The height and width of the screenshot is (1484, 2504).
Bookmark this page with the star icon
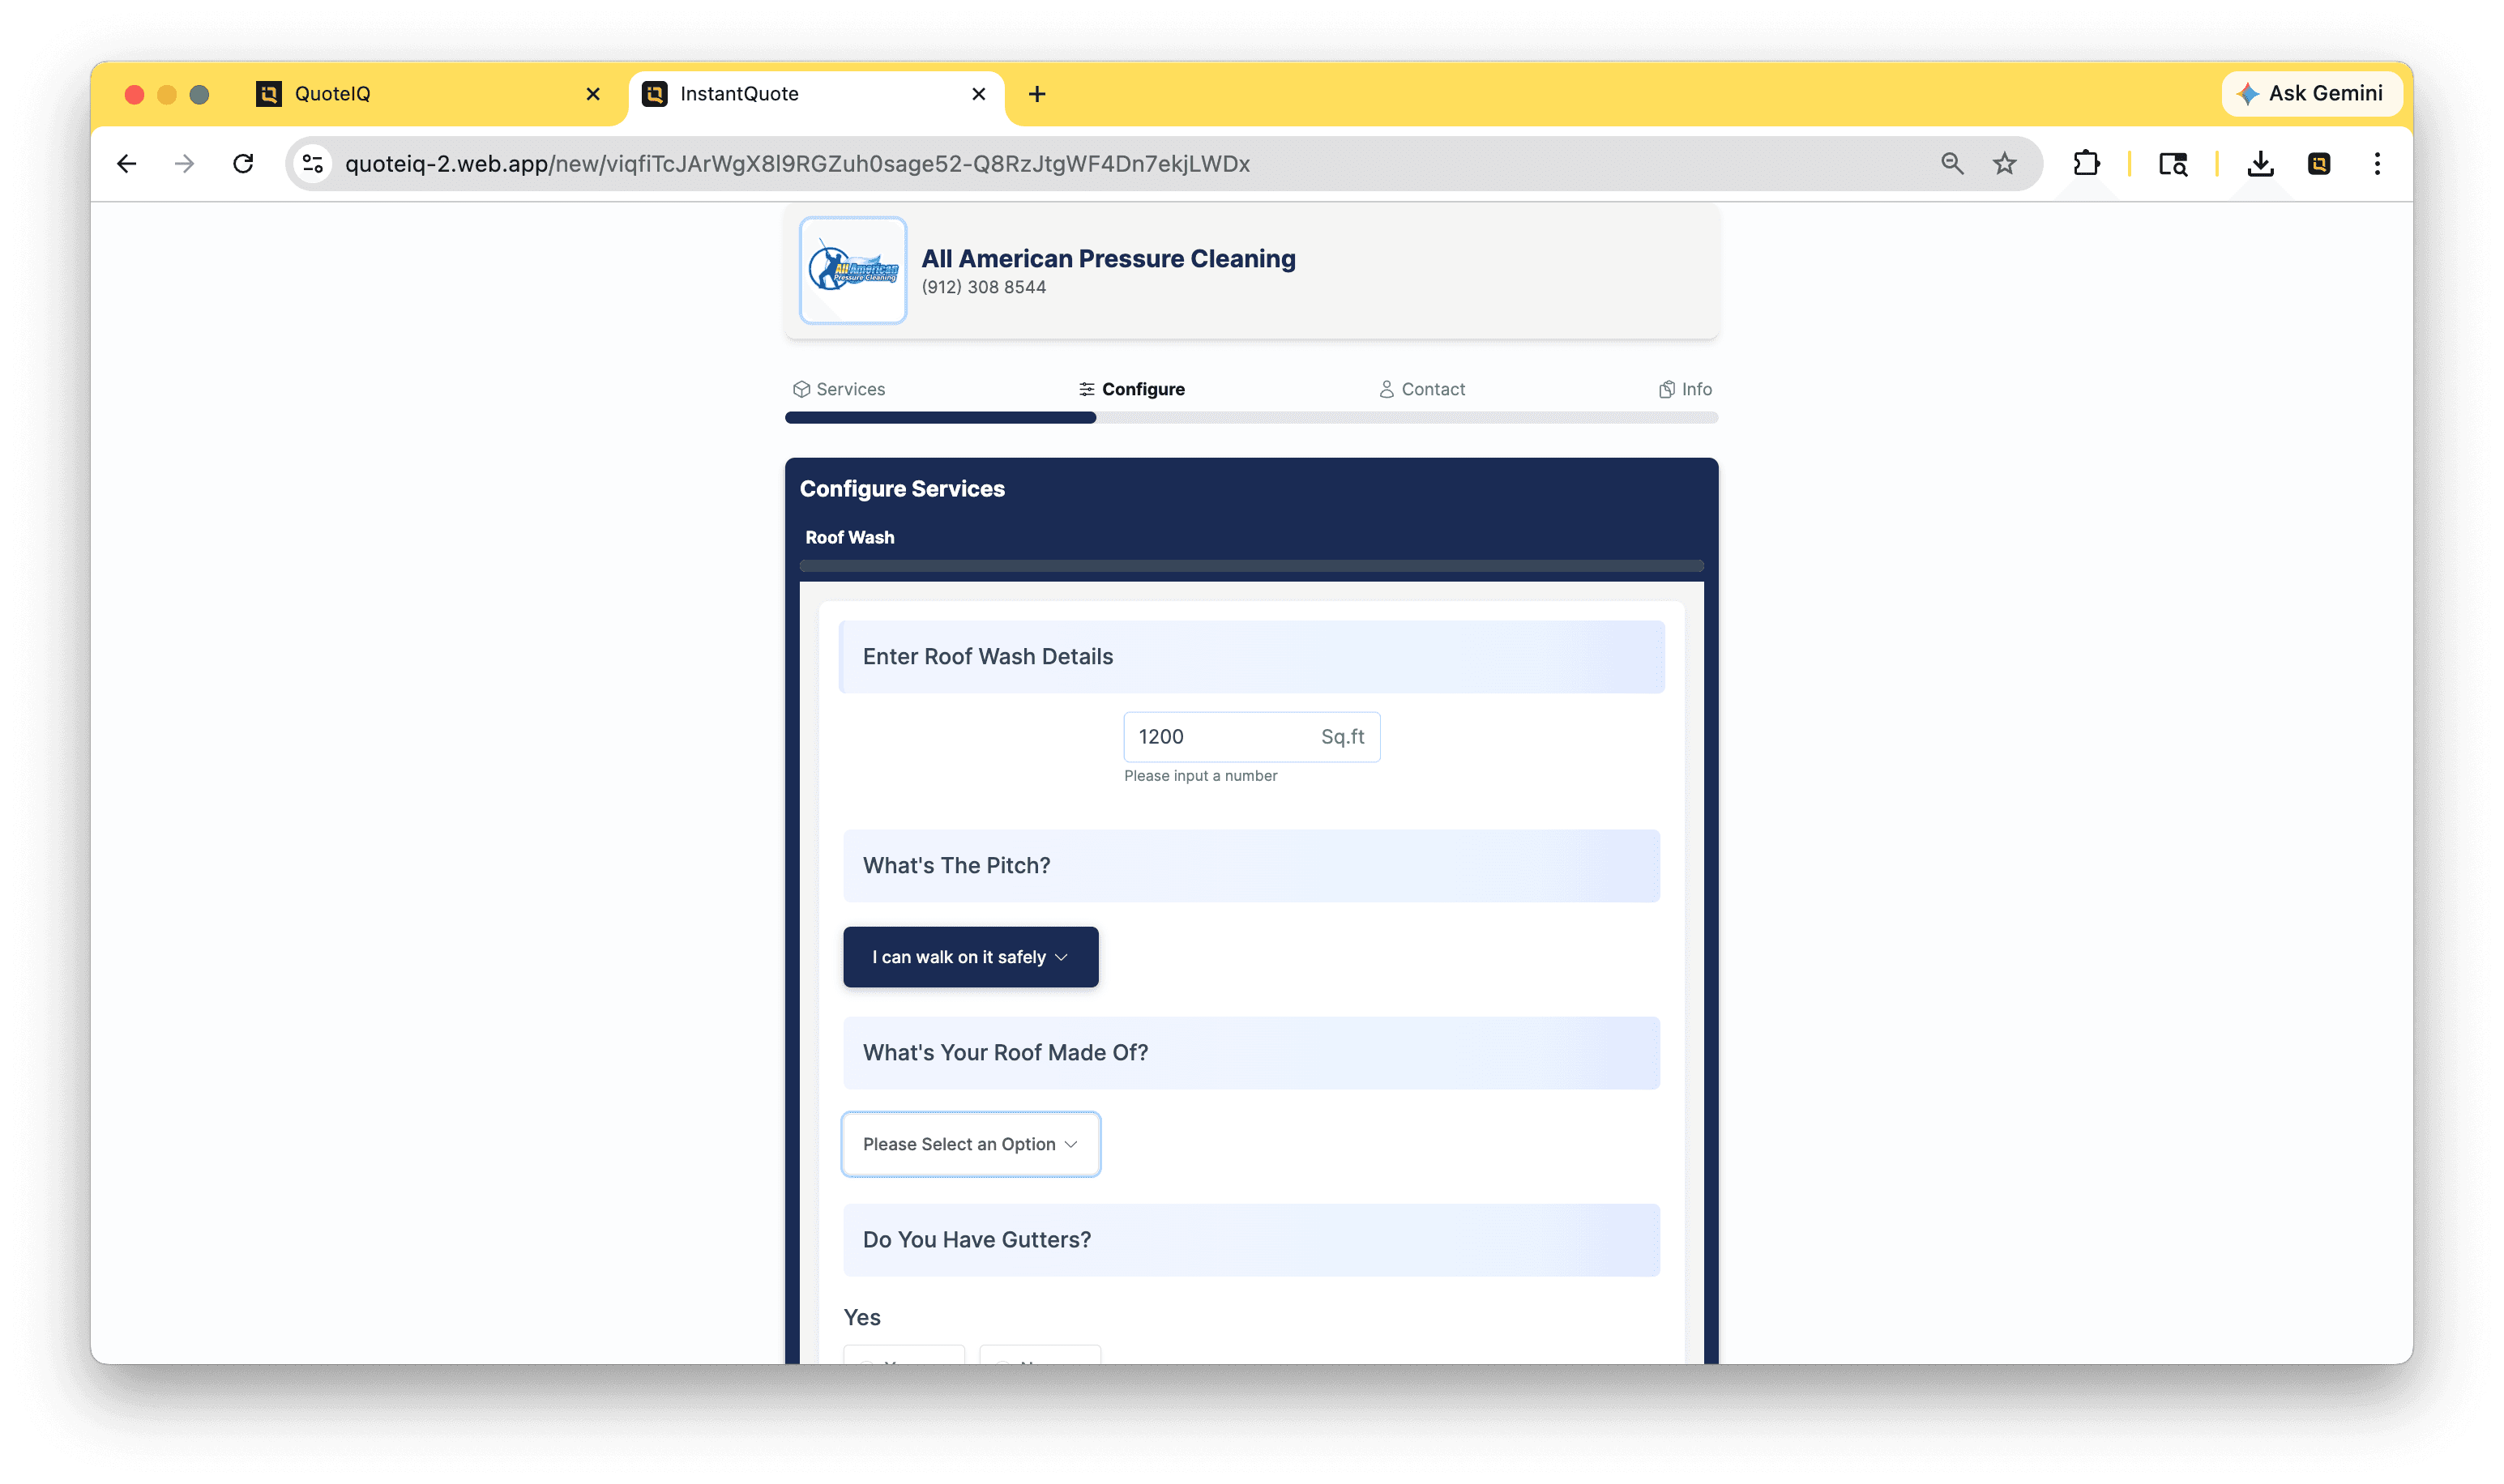pyautogui.click(x=2004, y=163)
